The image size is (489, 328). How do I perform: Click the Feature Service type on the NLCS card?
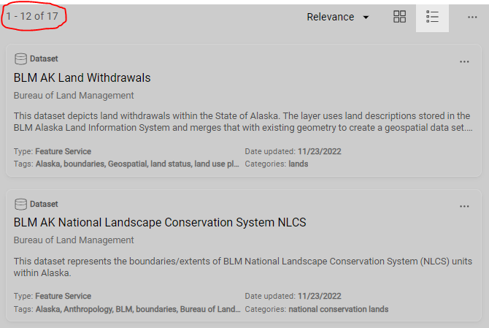(x=63, y=296)
